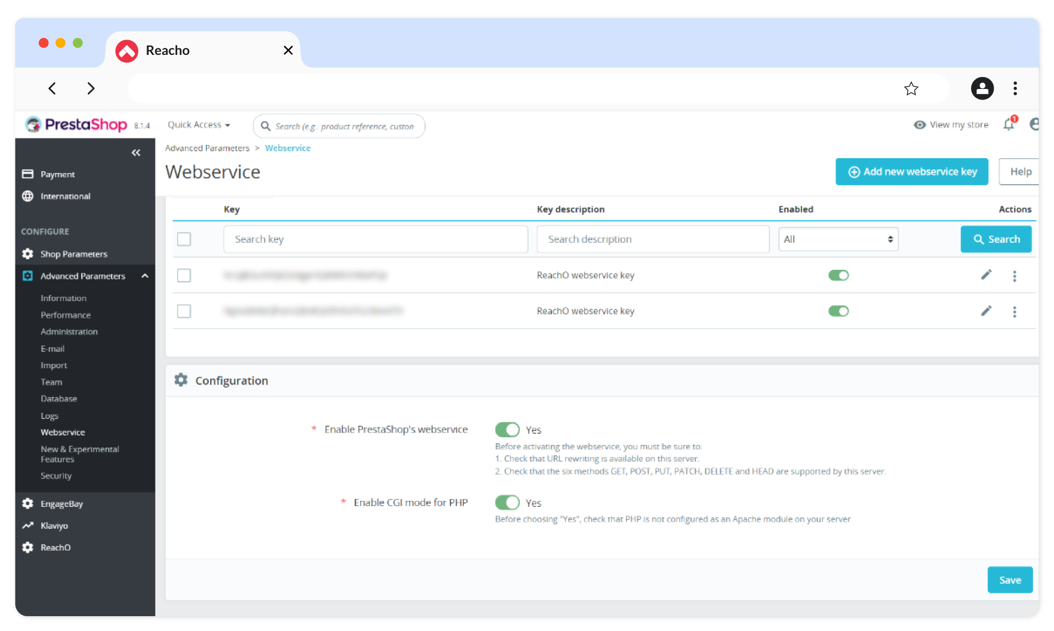
Task: Open Shop Parameters in sidebar
Action: [74, 254]
